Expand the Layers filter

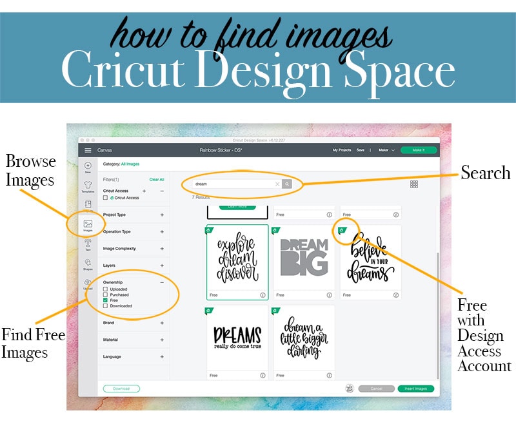[x=162, y=266]
